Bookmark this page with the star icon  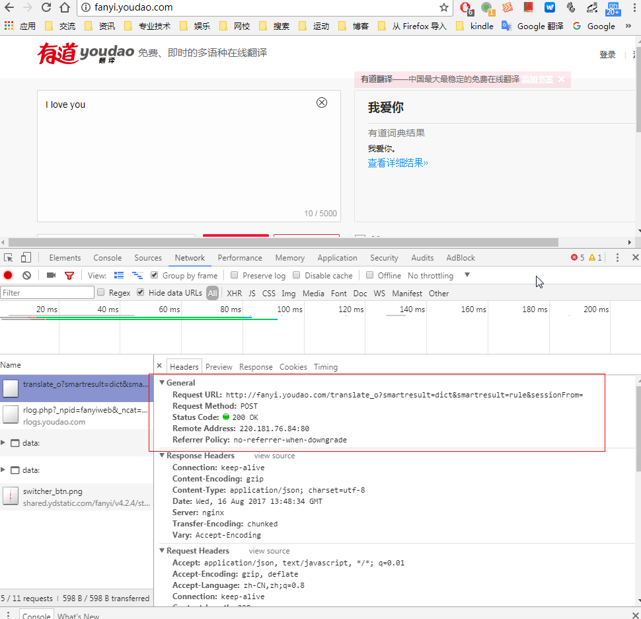[444, 8]
